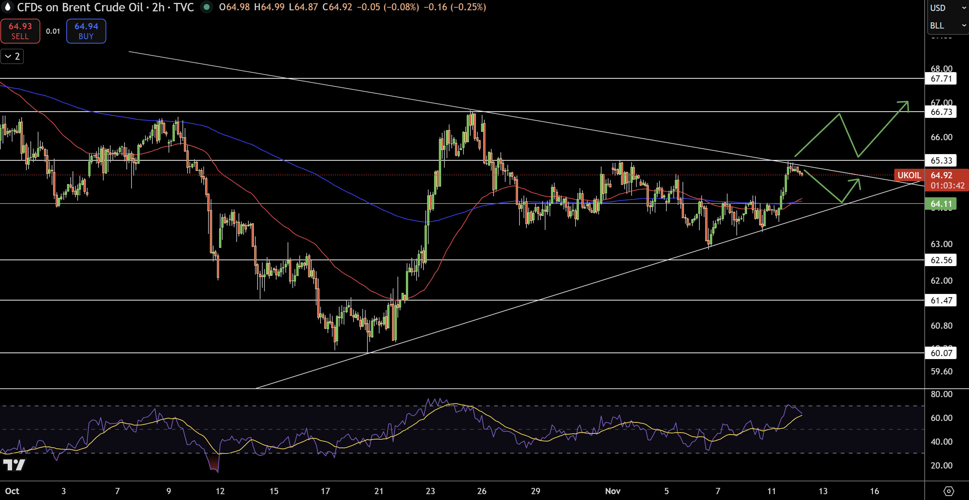Click the 62.56 price level label
The width and height of the screenshot is (969, 500).
940,260
